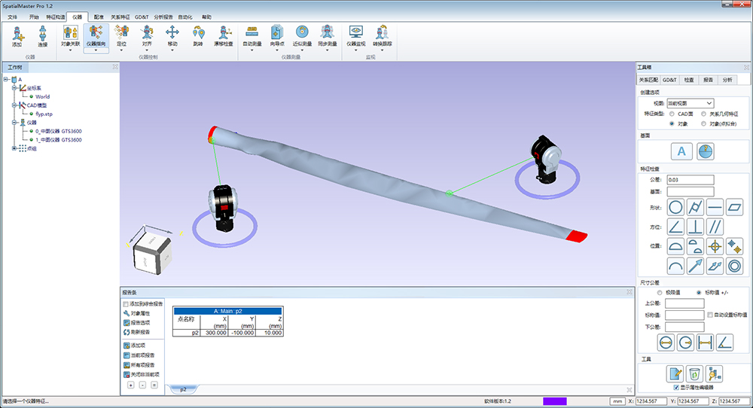Select the 极限值 radio option
The width and height of the screenshot is (753, 408).
(660, 292)
